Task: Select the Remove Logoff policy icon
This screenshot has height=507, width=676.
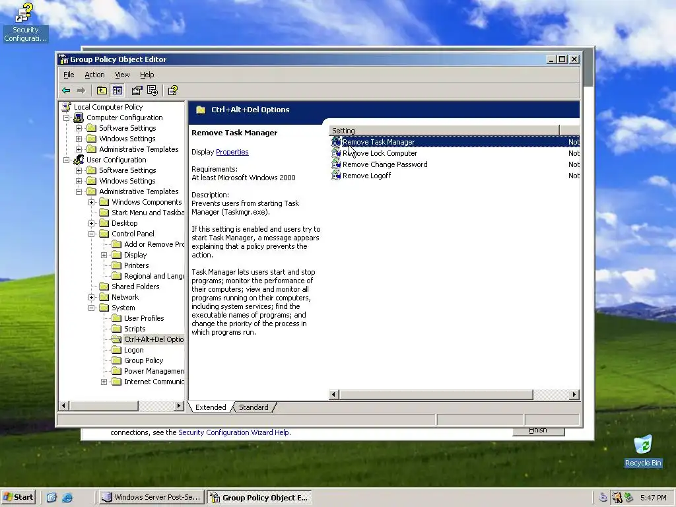Action: (336, 176)
